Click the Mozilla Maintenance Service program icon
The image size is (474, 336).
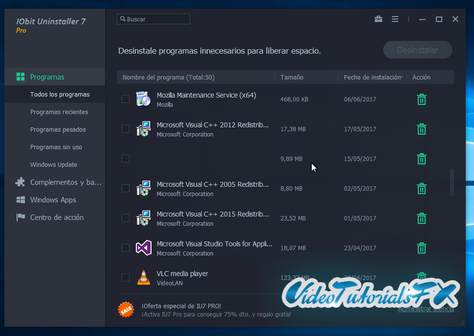(143, 99)
